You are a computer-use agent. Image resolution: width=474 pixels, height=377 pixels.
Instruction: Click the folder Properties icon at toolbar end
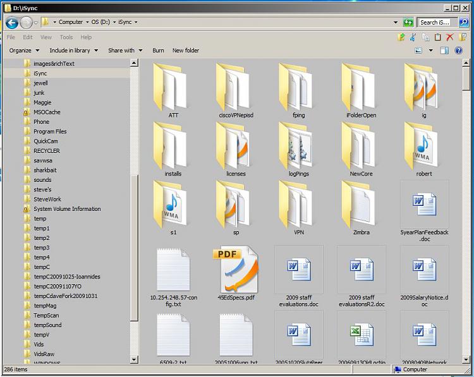[463, 37]
